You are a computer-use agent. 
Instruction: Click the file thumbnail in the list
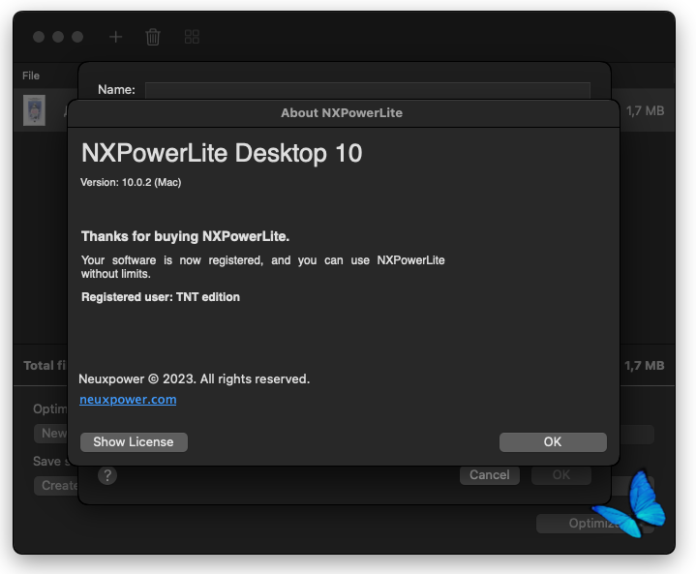point(34,110)
